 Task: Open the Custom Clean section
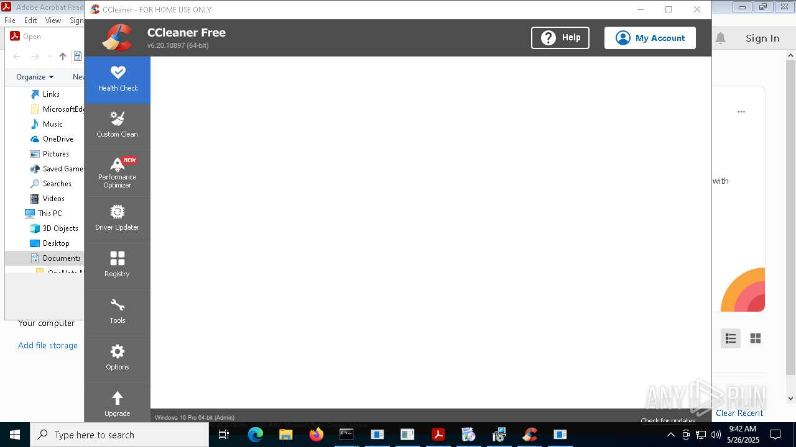118,126
